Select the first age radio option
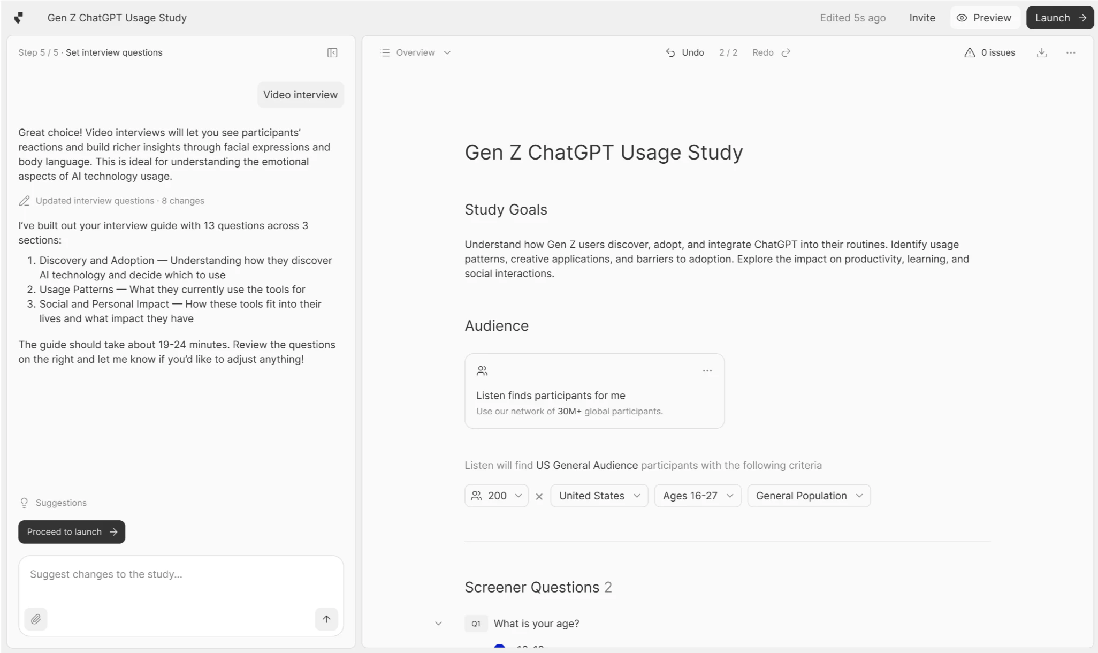 point(499,647)
